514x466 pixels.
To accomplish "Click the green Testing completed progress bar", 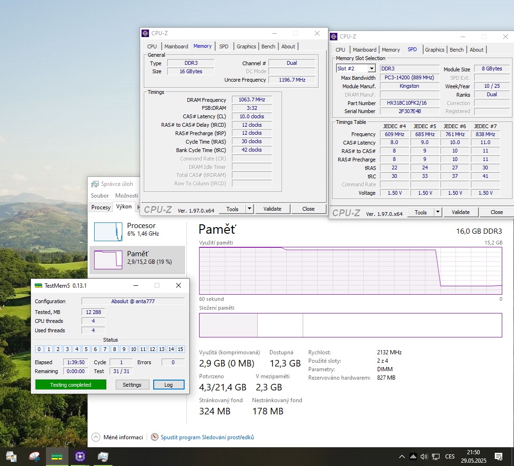I will (70, 384).
